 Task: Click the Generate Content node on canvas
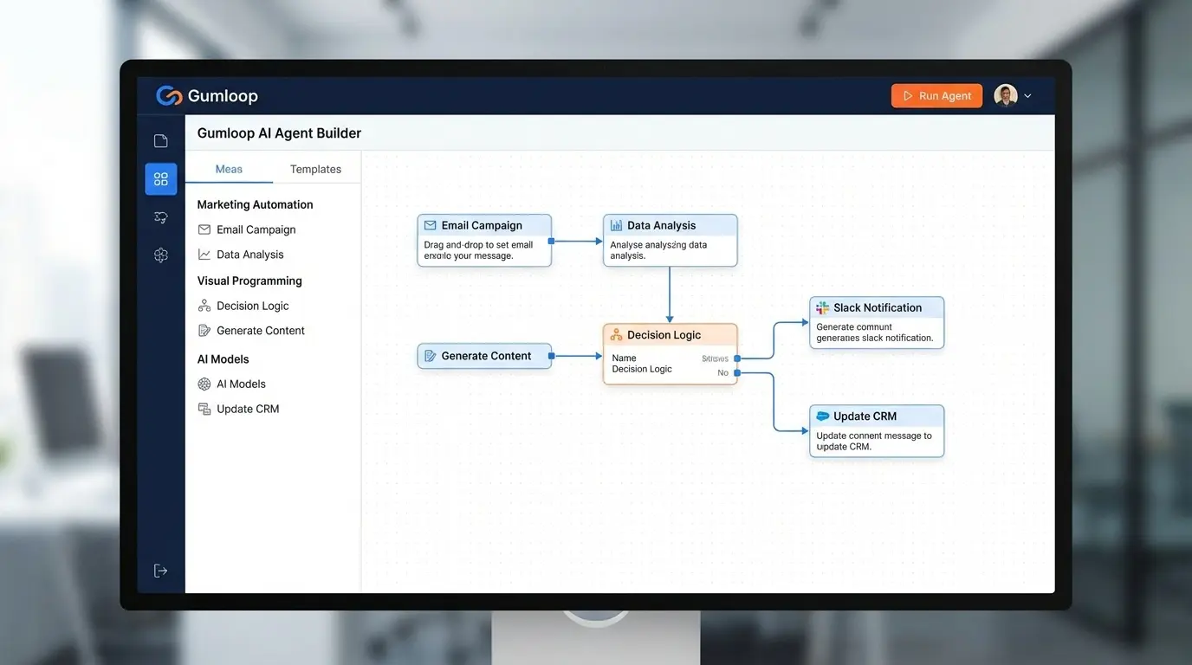click(x=484, y=356)
